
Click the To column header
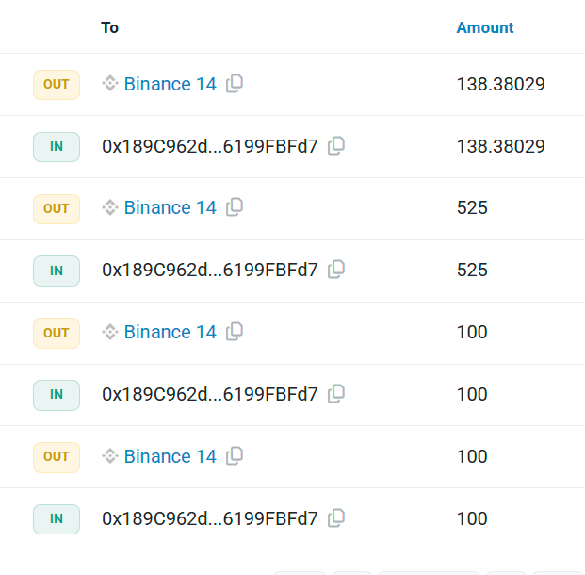109,27
